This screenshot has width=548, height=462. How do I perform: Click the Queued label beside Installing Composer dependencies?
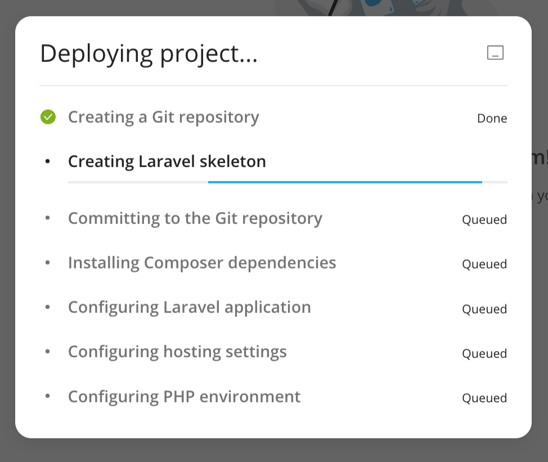coord(484,264)
